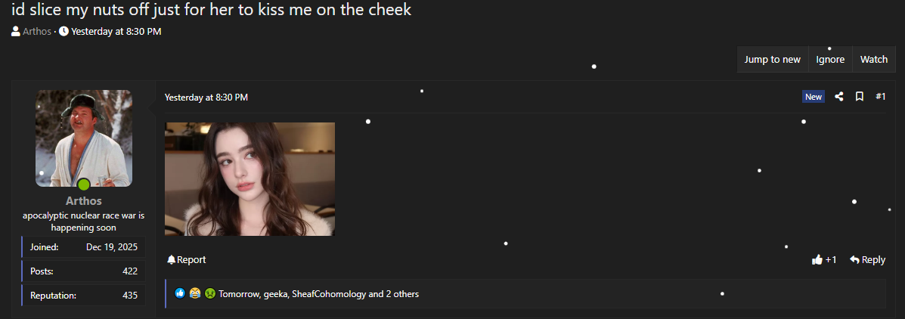The height and width of the screenshot is (319, 905).
Task: Bookmark the post using the bookmark icon
Action: click(860, 97)
